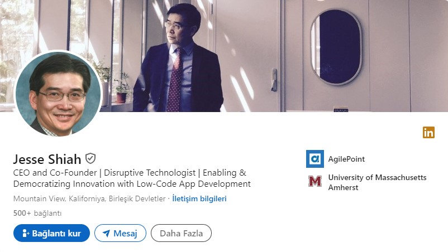Click the gold LinkedIn Premium icon
Image resolution: width=448 pixels, height=252 pixels.
coord(428,133)
